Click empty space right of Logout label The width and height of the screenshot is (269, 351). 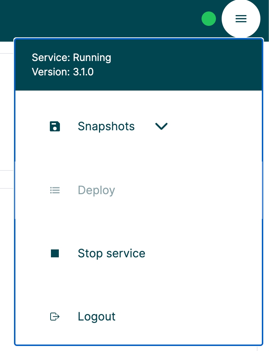(194, 317)
